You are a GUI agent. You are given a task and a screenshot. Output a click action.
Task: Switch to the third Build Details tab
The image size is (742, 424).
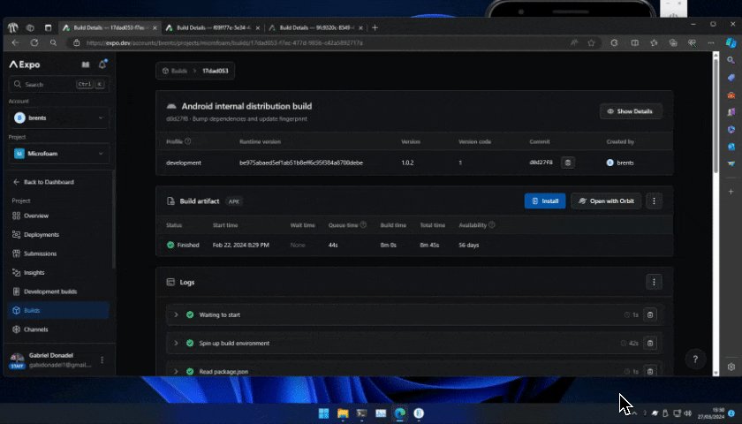315,28
